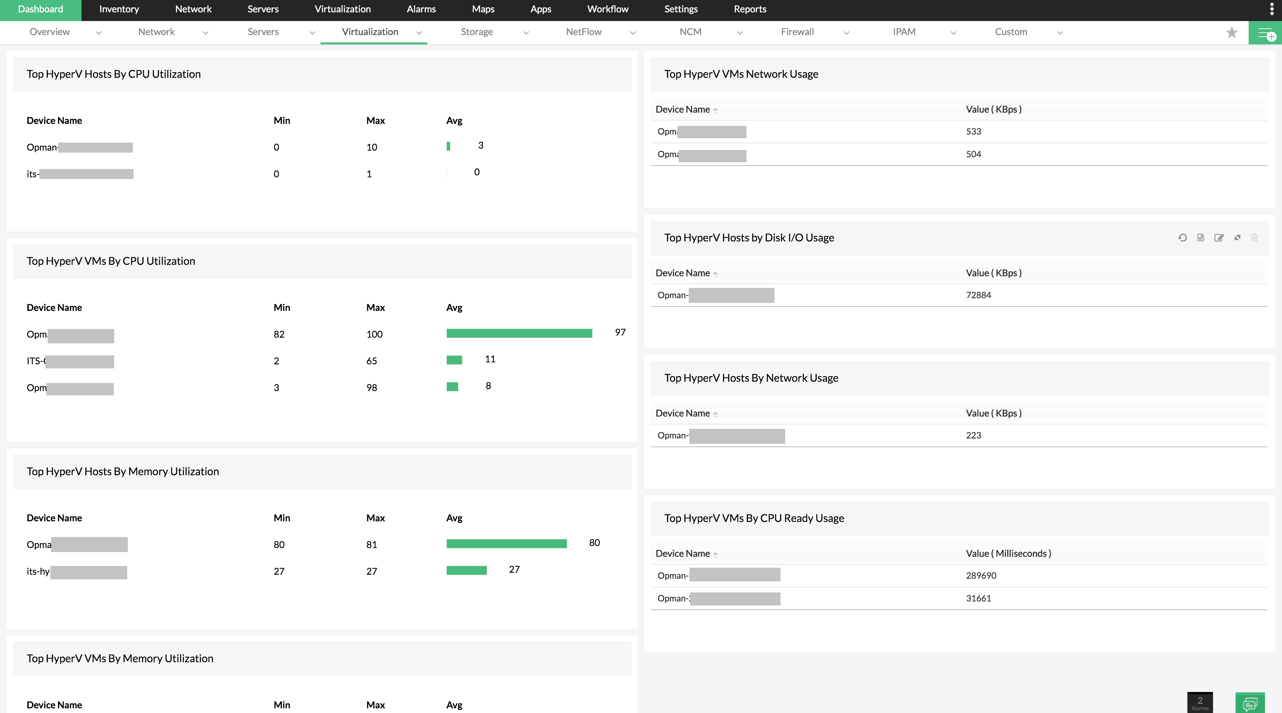This screenshot has width=1282, height=713.
Task: Delete the Disk I/O Usage widget
Action: click(1254, 237)
